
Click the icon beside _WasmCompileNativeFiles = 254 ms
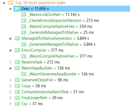click(24, 26)
